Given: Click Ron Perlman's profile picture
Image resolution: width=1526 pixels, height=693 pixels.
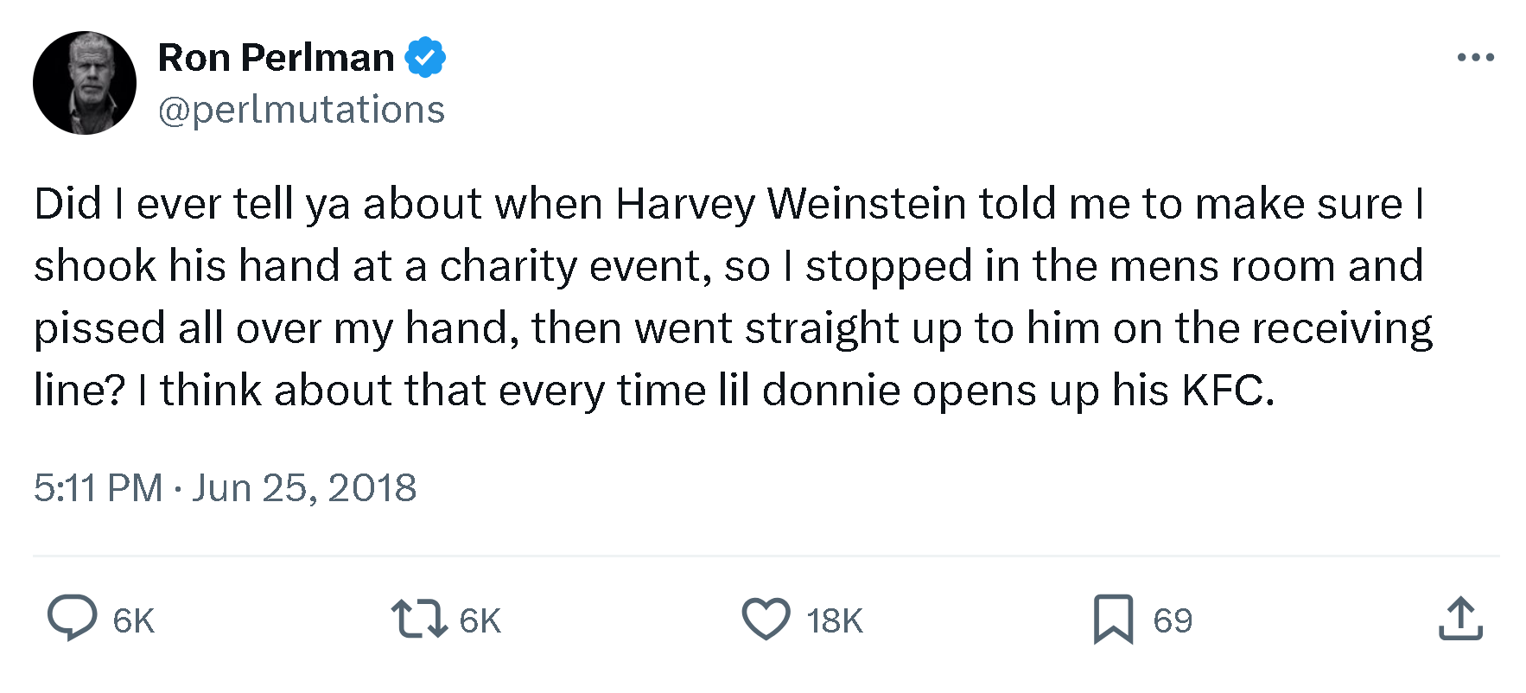Looking at the screenshot, I should 85,83.
